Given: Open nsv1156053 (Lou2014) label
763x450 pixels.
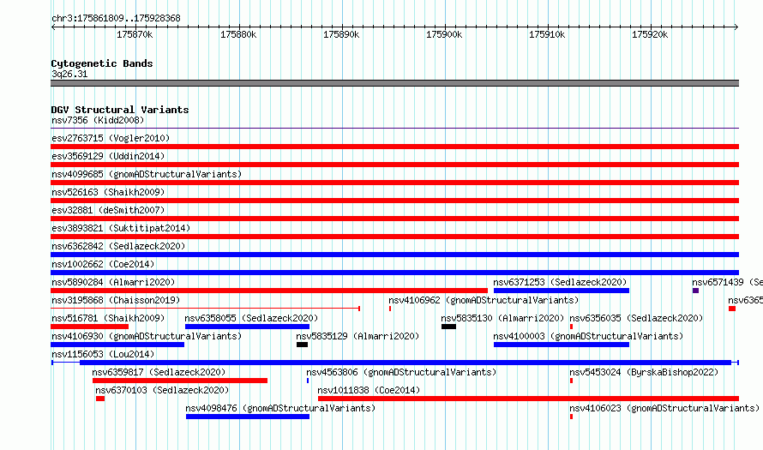Looking at the screenshot, I should pyautogui.click(x=103, y=354).
